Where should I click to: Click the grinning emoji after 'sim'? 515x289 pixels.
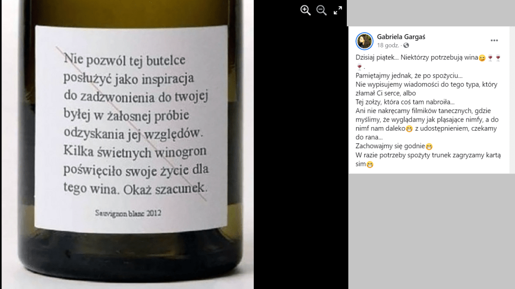pos(370,164)
